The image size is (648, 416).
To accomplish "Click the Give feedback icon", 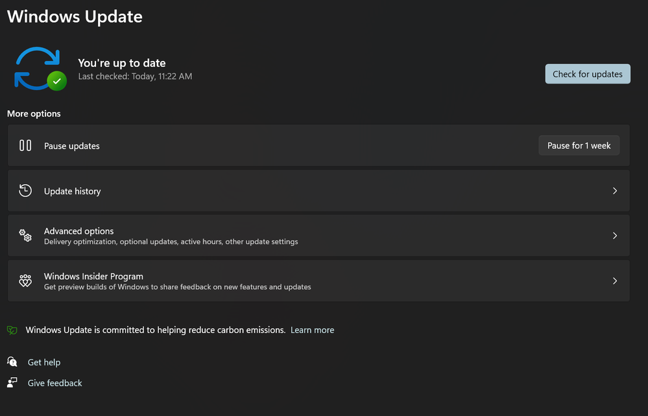I will [12, 382].
